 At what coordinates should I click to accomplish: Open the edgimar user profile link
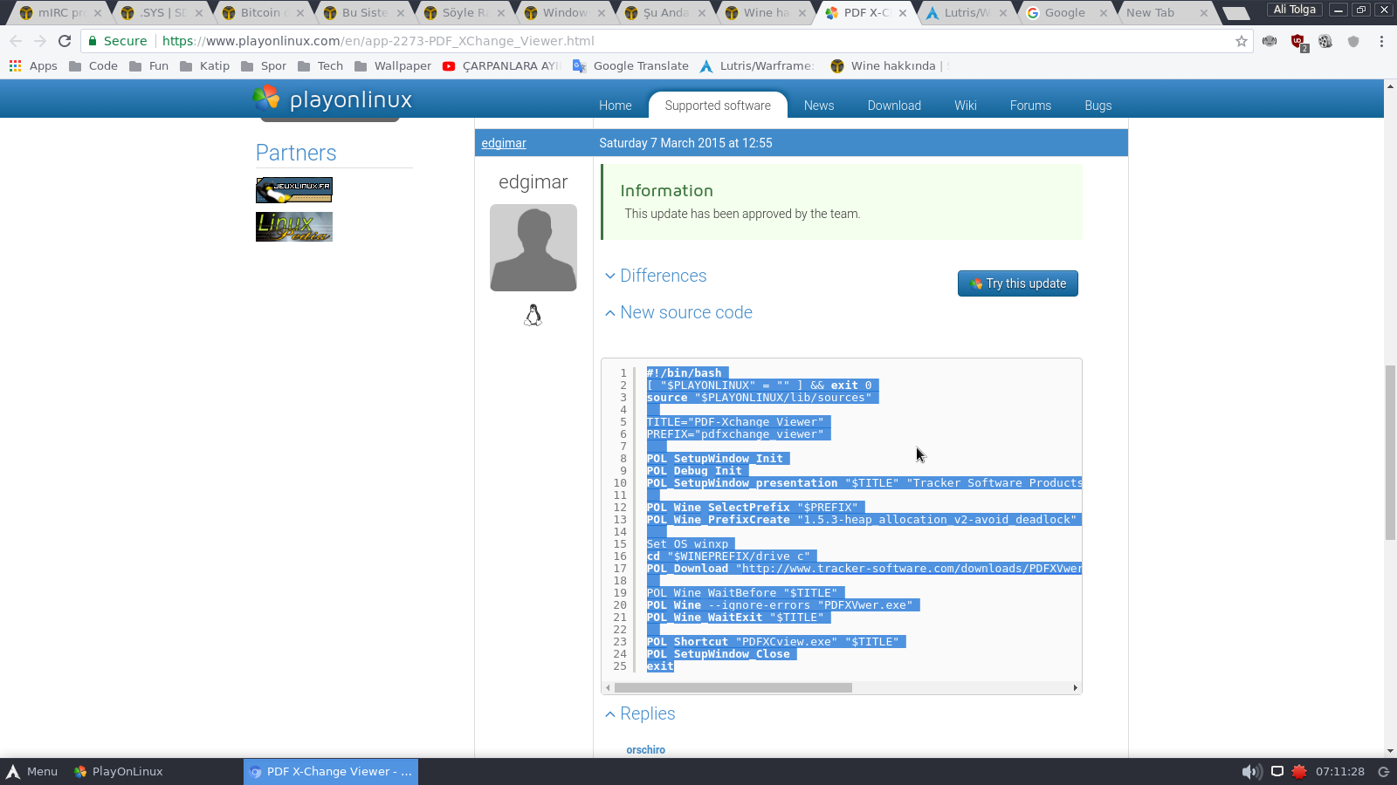click(504, 143)
